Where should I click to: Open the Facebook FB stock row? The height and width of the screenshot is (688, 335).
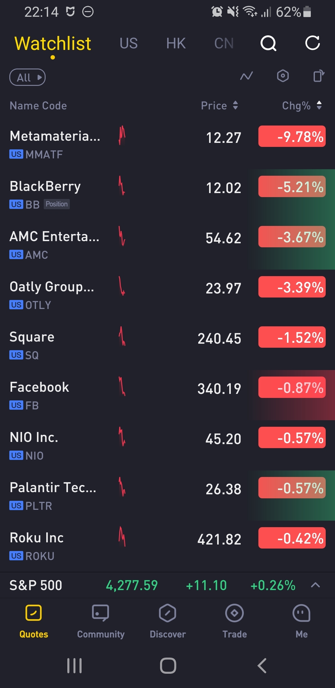click(93, 395)
